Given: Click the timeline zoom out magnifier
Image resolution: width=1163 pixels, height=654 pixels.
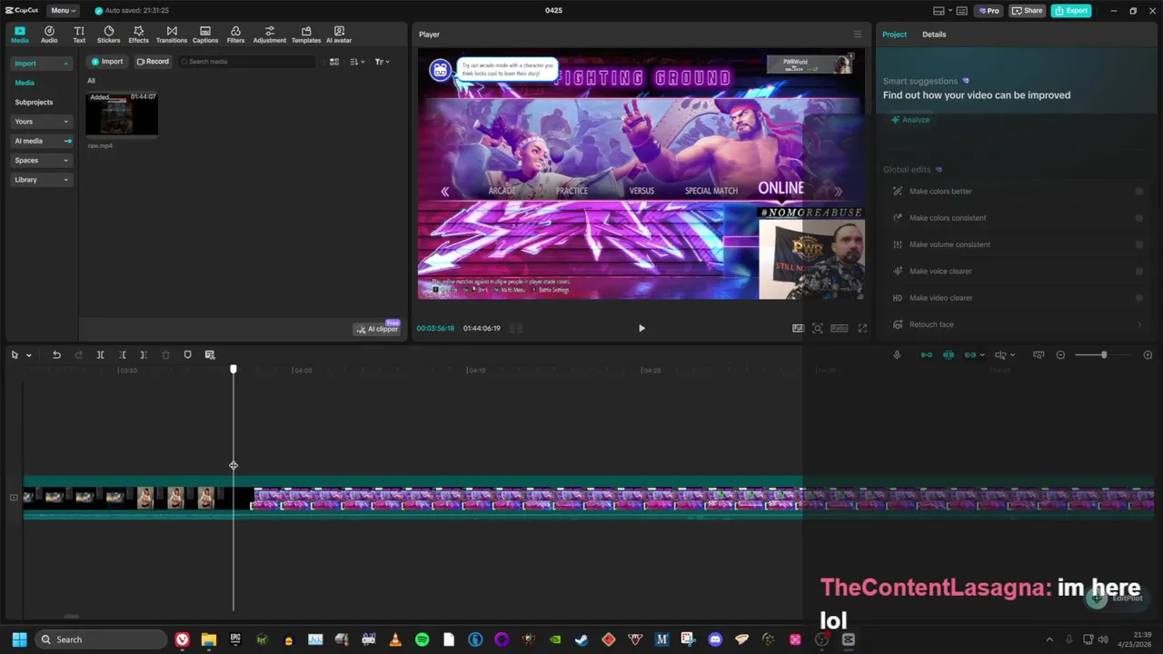Looking at the screenshot, I should (x=1060, y=355).
